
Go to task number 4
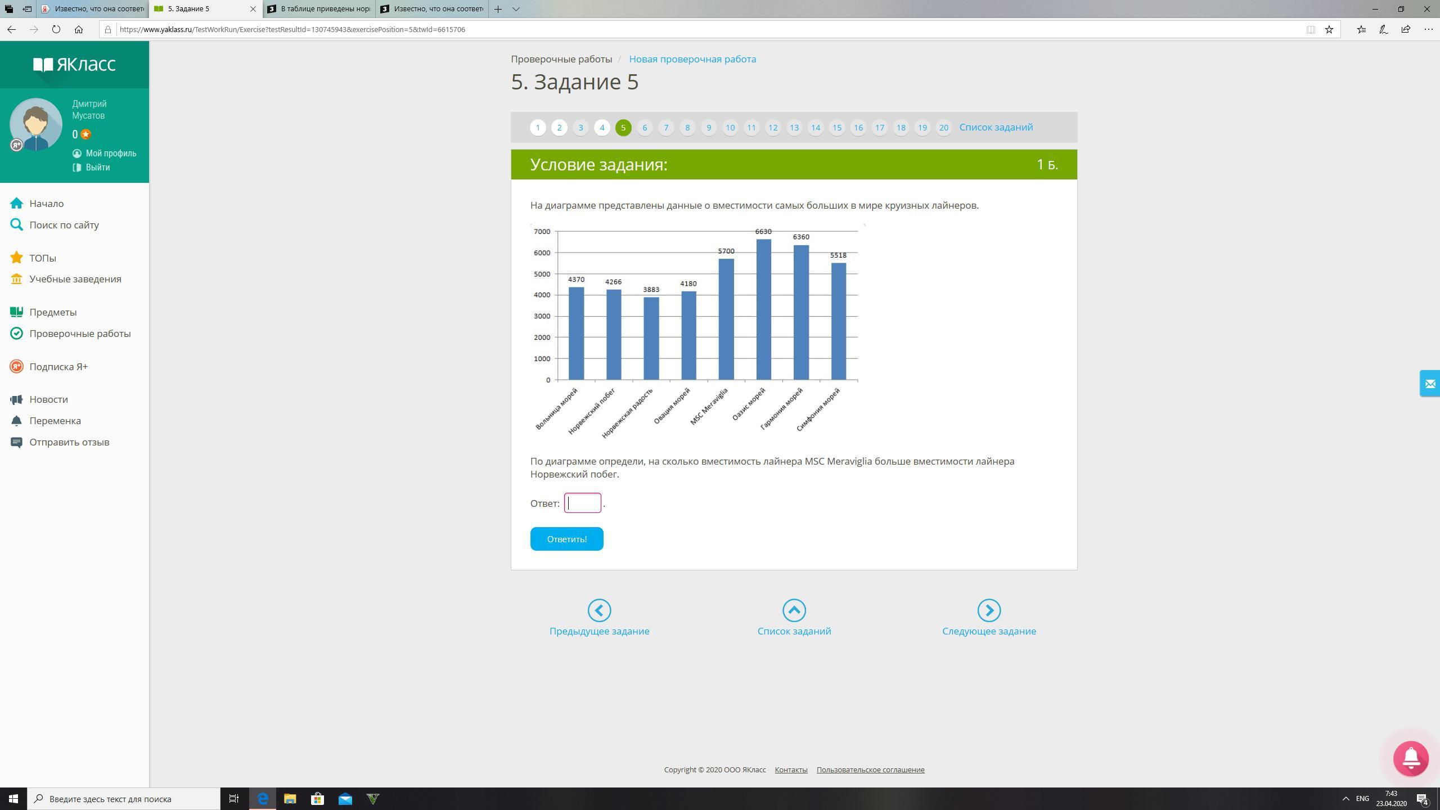point(602,128)
